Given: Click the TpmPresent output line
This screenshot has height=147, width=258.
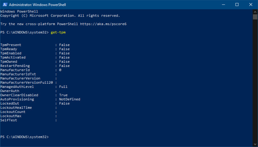Looking at the screenshot, I should coord(35,45).
